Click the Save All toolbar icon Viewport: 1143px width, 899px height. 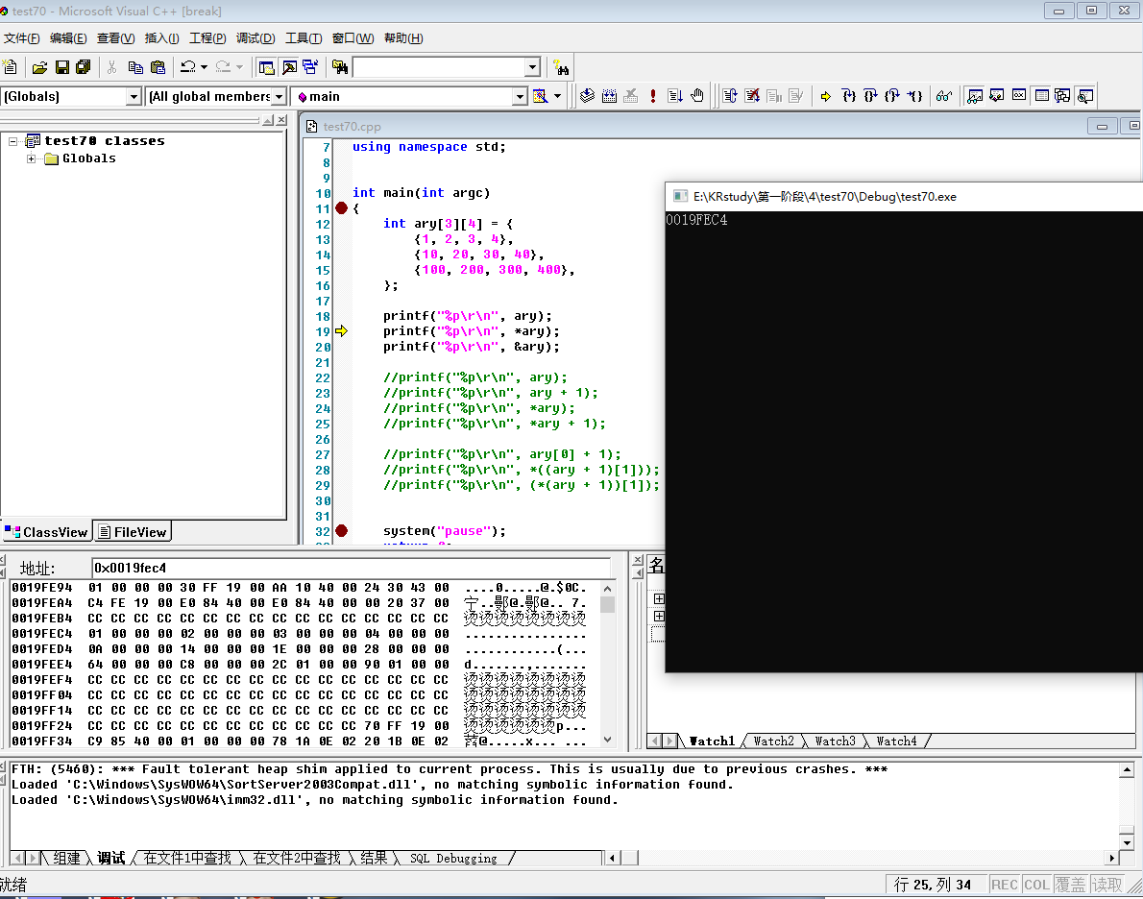pos(84,67)
